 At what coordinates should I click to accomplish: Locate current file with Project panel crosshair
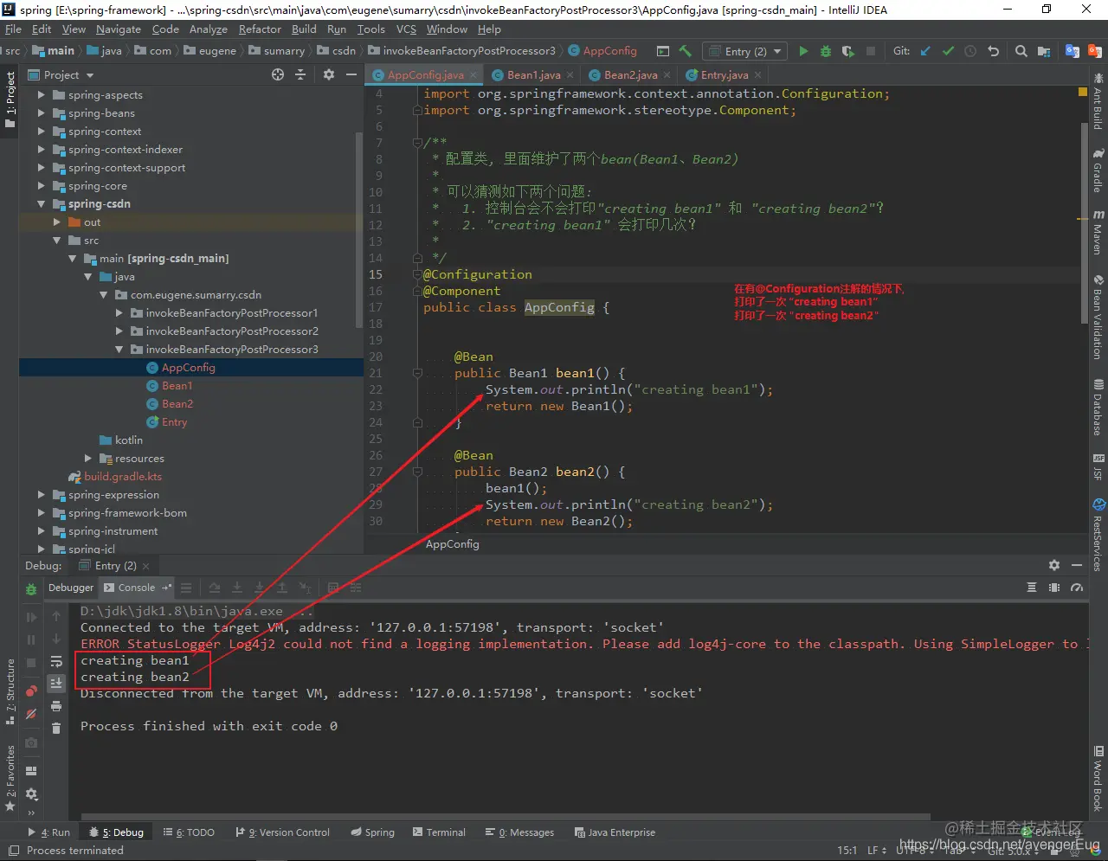tap(278, 74)
